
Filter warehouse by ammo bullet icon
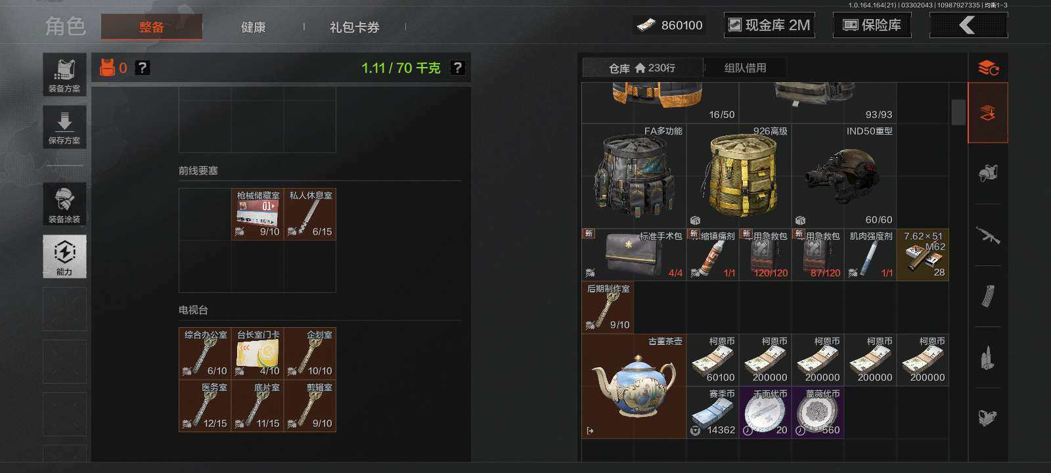(x=988, y=358)
